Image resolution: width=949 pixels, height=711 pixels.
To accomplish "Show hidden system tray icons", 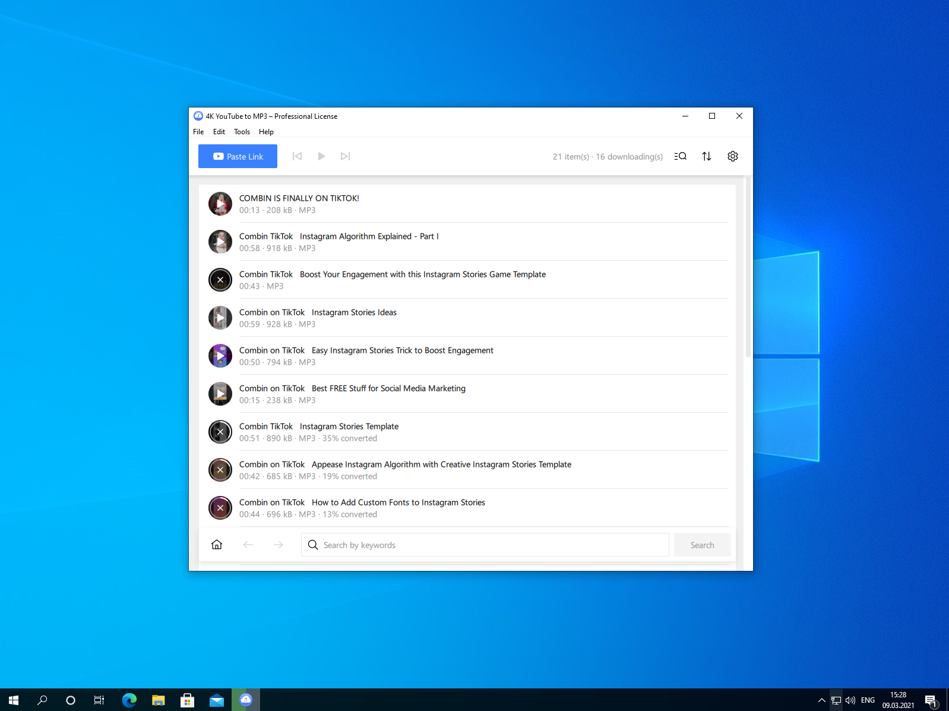I will point(822,700).
